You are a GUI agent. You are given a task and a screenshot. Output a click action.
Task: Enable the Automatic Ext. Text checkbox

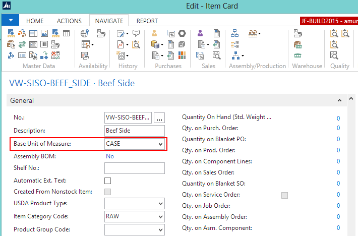pyautogui.click(x=107, y=181)
